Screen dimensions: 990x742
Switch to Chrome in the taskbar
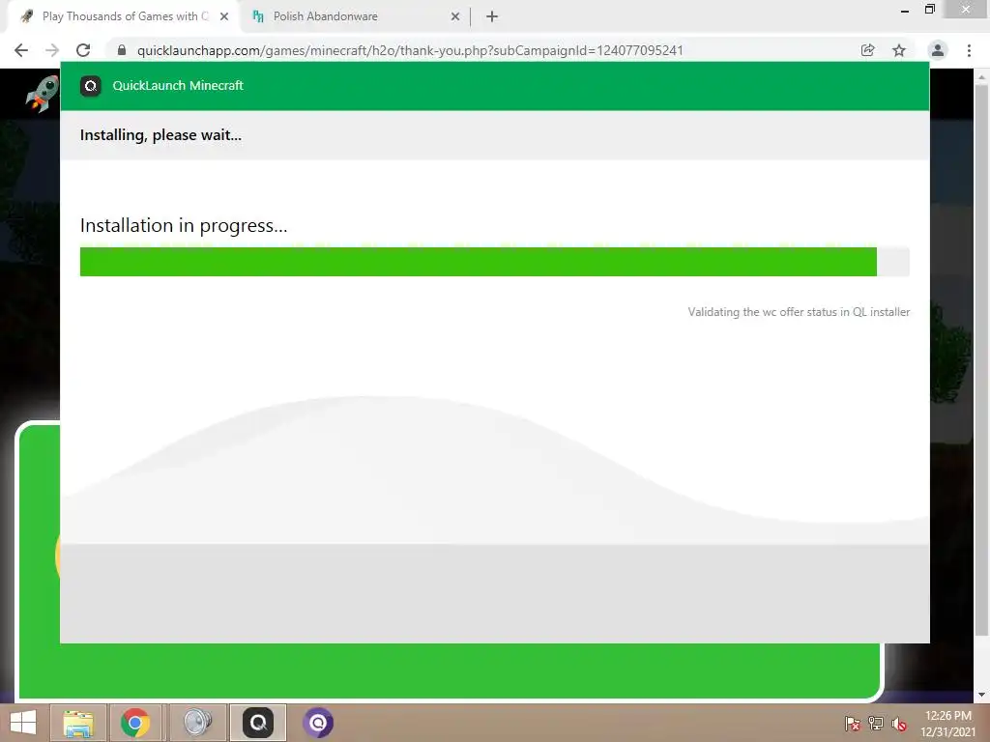click(135, 723)
